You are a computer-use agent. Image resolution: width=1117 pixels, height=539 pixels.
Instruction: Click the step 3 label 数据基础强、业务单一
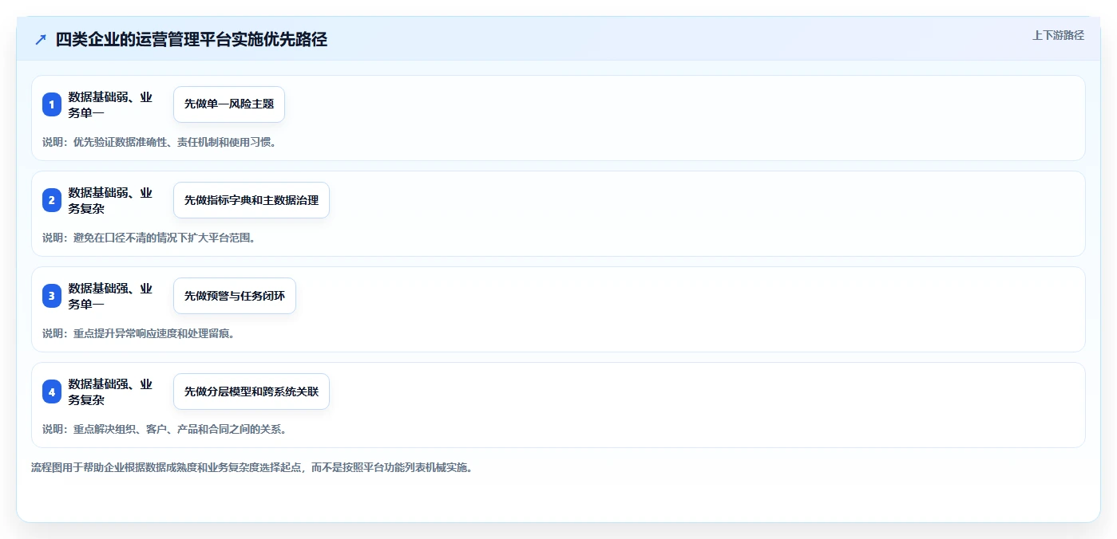pyautogui.click(x=111, y=296)
